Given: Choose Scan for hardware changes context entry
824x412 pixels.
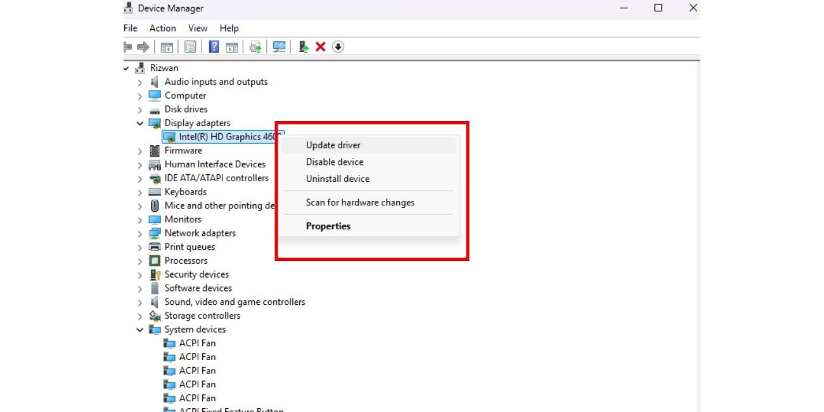Looking at the screenshot, I should pyautogui.click(x=368, y=203).
